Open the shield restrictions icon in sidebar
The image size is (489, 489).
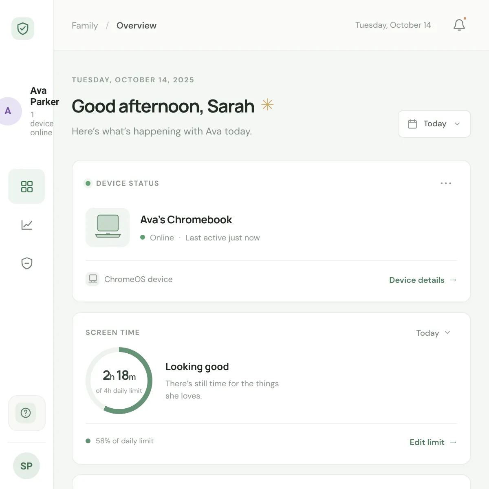[x=27, y=263]
